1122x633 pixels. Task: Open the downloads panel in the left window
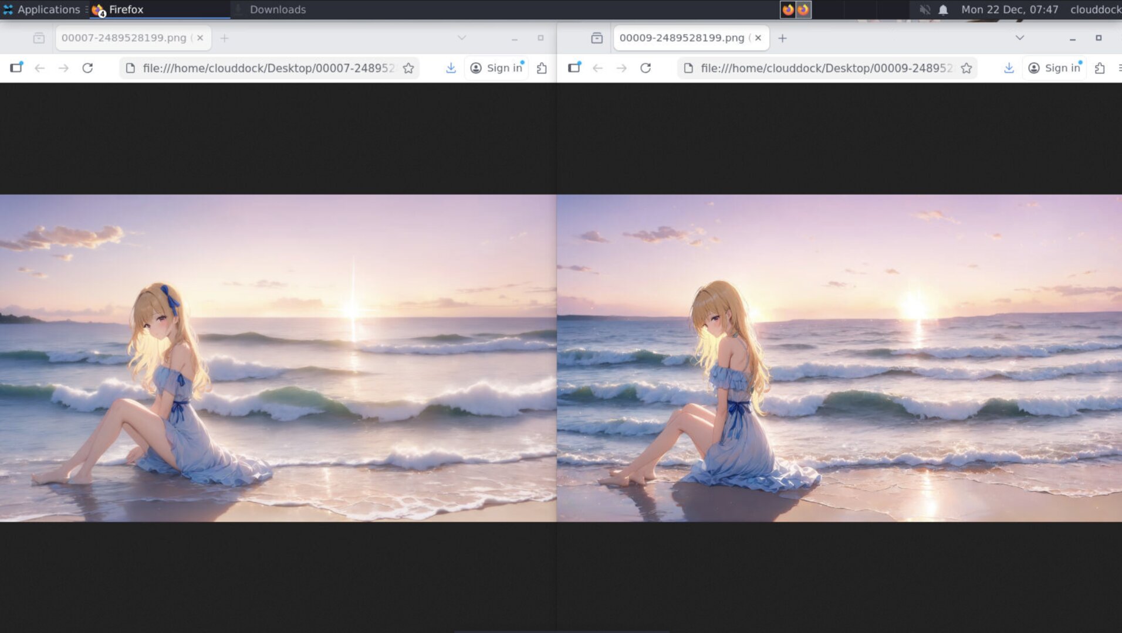pyautogui.click(x=451, y=68)
